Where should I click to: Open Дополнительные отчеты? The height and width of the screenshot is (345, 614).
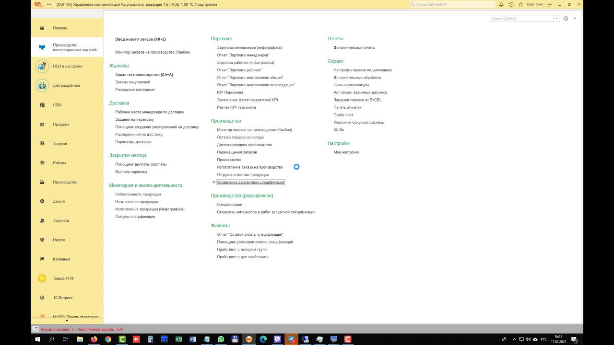click(x=354, y=47)
